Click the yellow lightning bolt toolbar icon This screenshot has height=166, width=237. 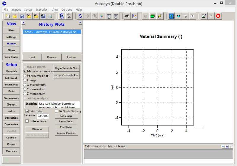coord(160,16)
